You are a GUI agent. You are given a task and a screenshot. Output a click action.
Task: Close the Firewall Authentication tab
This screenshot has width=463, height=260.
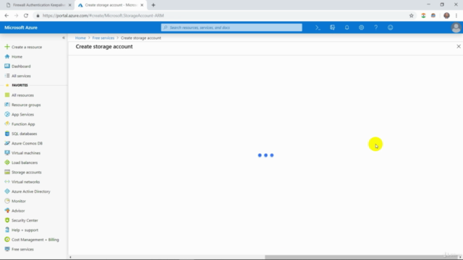click(69, 5)
